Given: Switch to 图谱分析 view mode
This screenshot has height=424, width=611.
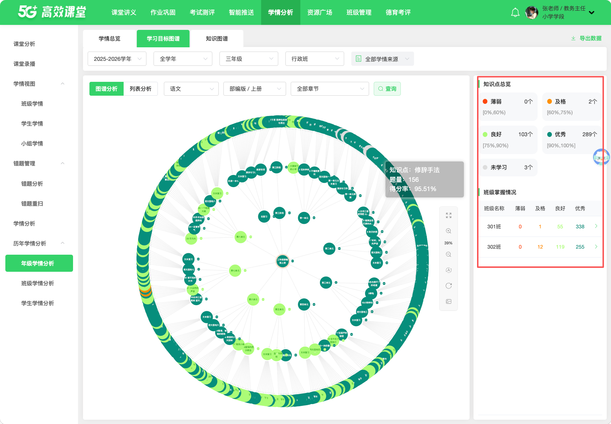Looking at the screenshot, I should 107,89.
